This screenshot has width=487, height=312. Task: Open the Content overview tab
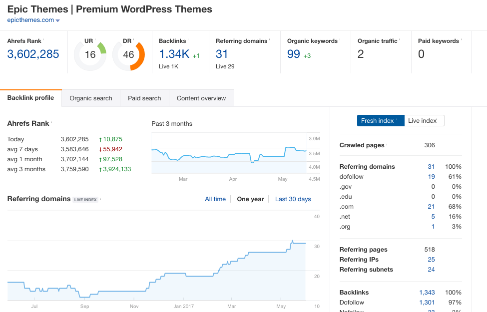[201, 98]
